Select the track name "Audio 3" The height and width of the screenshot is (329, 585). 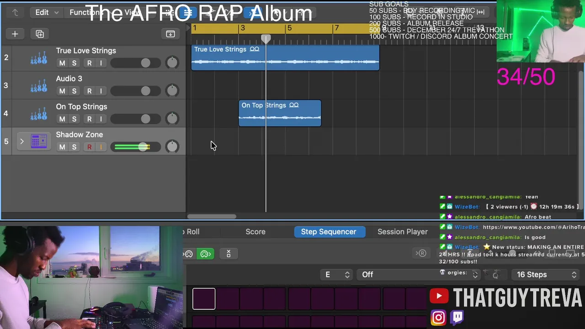point(69,79)
